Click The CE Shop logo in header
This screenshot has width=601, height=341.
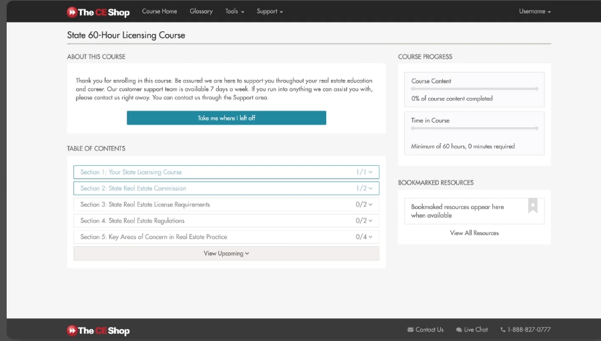click(98, 12)
